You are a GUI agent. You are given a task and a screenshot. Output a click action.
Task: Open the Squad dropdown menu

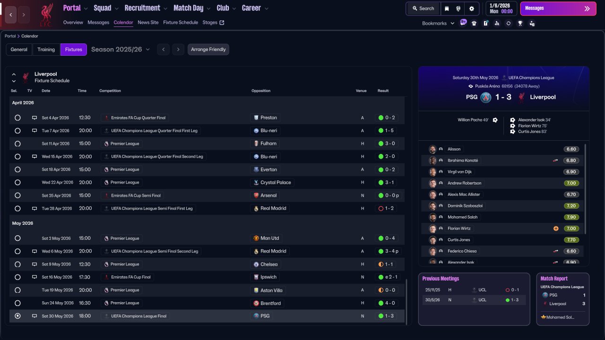[x=106, y=8]
